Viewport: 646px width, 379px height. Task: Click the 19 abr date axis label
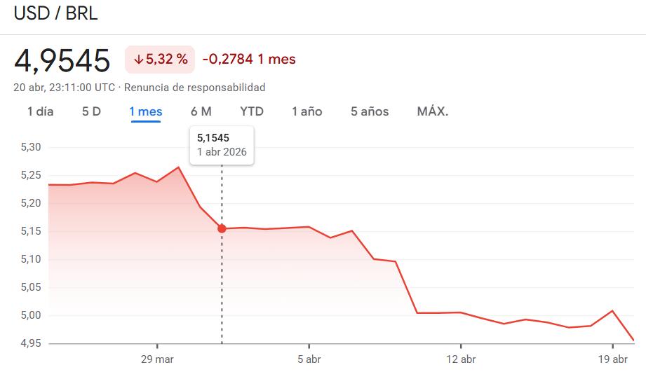tap(612, 359)
